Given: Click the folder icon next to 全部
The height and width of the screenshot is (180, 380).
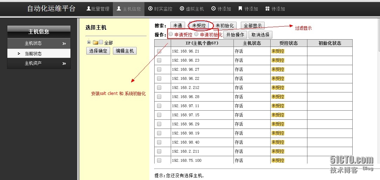Looking at the screenshot, I should click(x=95, y=43).
